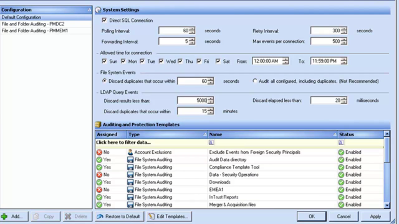Screen dimensions: 399x224
Task: Sort templates by the Name column
Action: [x=272, y=134]
